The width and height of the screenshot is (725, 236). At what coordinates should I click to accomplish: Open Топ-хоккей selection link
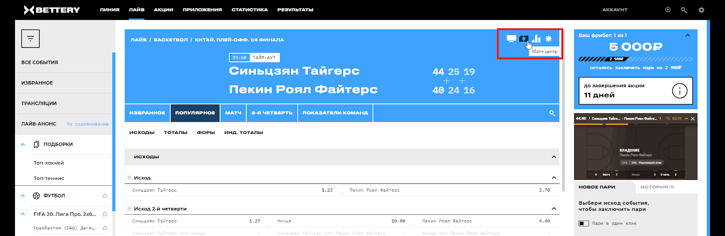48,163
